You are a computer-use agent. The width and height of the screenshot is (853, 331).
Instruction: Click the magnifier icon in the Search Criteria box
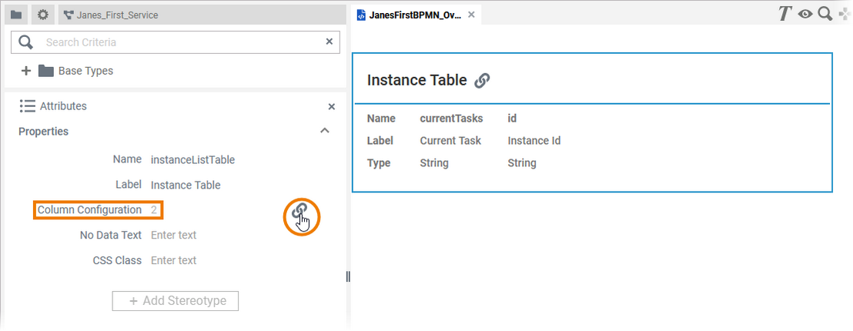[26, 42]
